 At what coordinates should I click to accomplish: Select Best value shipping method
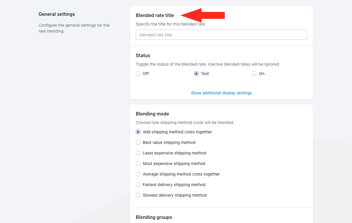coord(138,143)
